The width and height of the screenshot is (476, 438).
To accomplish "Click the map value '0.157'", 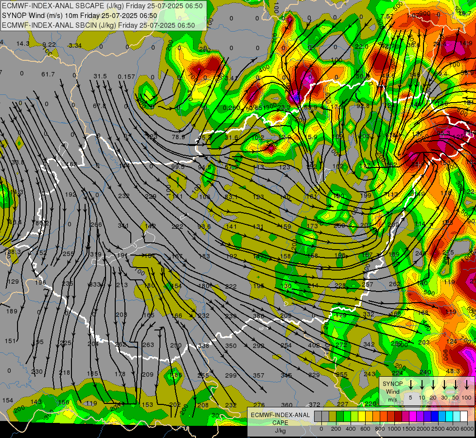I will click(x=126, y=76).
